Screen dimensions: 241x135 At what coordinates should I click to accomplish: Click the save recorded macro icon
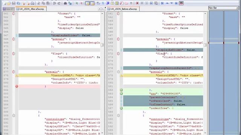pos(156,3)
